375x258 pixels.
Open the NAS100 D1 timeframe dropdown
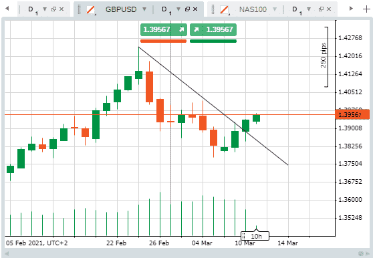(x=309, y=9)
